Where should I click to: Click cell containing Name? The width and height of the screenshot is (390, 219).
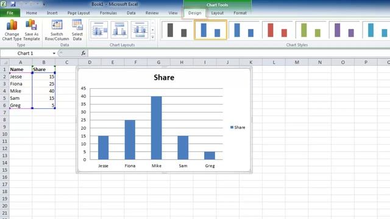click(21, 69)
